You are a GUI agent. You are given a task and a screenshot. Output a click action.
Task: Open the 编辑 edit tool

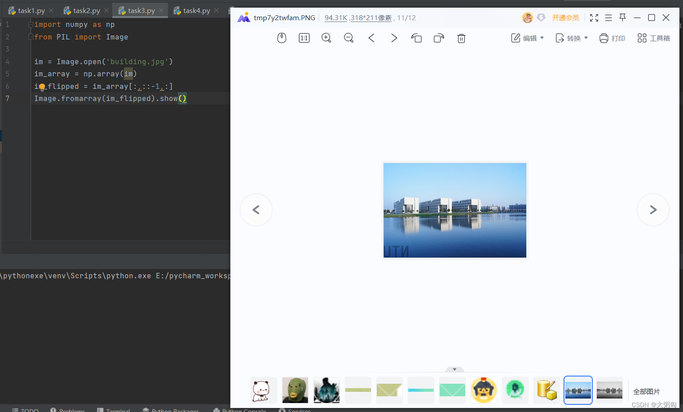[x=524, y=38]
